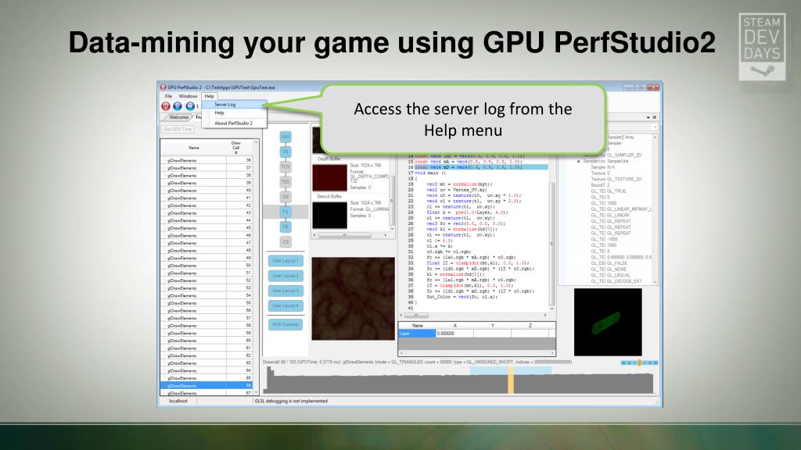
Task: Select the GS pipeline stage
Action: coord(286,196)
